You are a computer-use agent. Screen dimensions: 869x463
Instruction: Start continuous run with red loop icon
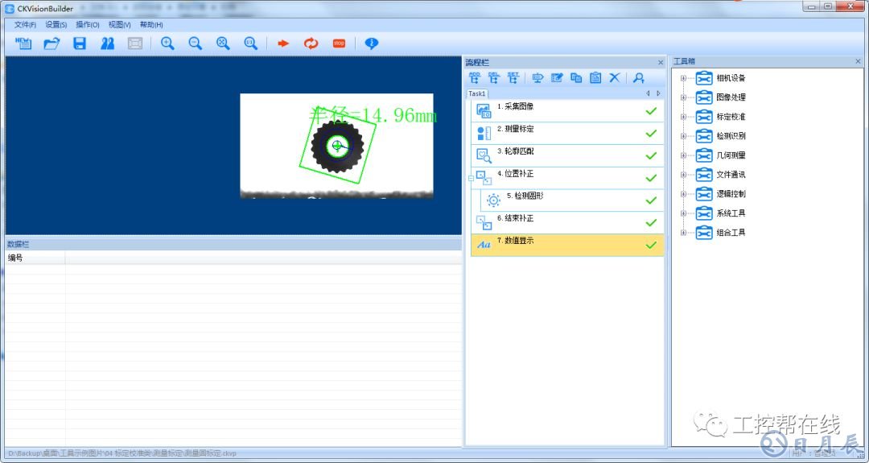311,43
